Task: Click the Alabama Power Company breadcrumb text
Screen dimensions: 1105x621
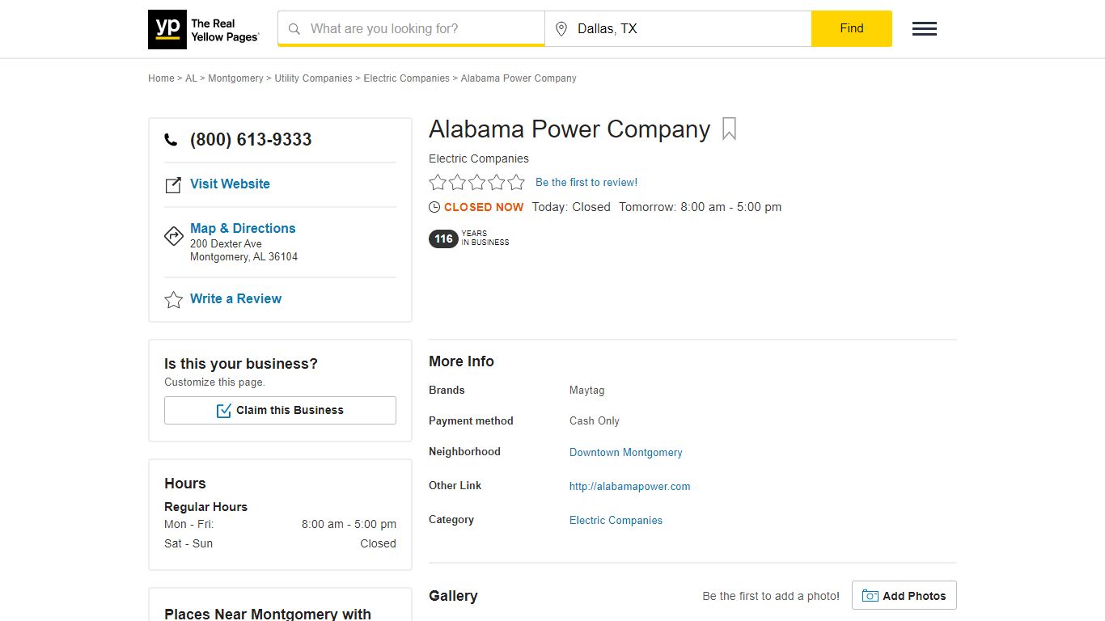Action: pyautogui.click(x=519, y=78)
